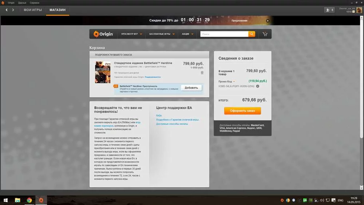Open the Origin menu in title bar
The image size is (364, 205).
coord(11,3)
